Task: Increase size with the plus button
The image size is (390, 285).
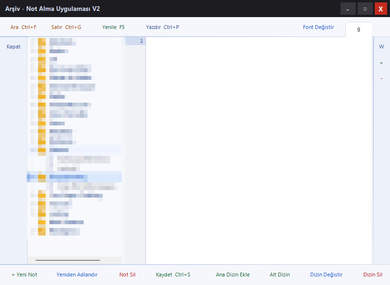Action: click(381, 63)
